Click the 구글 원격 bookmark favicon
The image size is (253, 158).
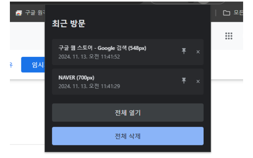(19, 13)
